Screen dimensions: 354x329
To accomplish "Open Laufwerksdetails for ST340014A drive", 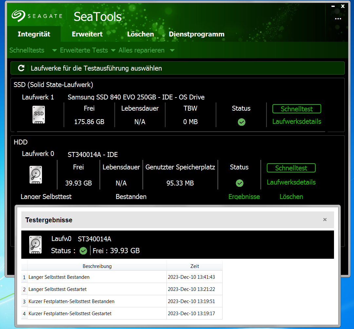I will 291,182.
